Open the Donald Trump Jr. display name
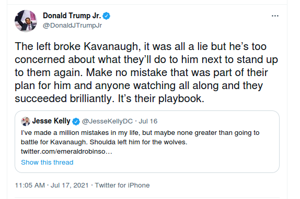Screen dimensions: 300x199 tap(72, 16)
